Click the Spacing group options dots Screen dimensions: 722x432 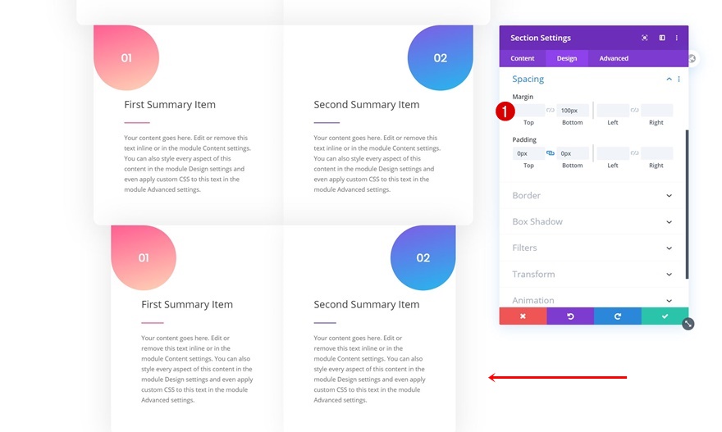tap(679, 80)
